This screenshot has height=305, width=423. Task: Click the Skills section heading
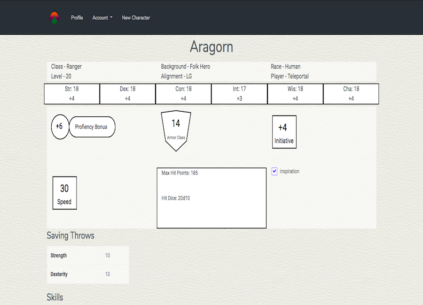tap(55, 297)
